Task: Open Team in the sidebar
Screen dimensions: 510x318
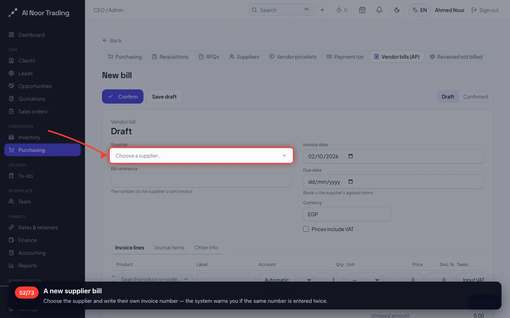Action: (42, 202)
